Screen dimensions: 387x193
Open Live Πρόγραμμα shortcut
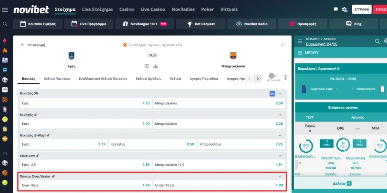click(x=89, y=24)
